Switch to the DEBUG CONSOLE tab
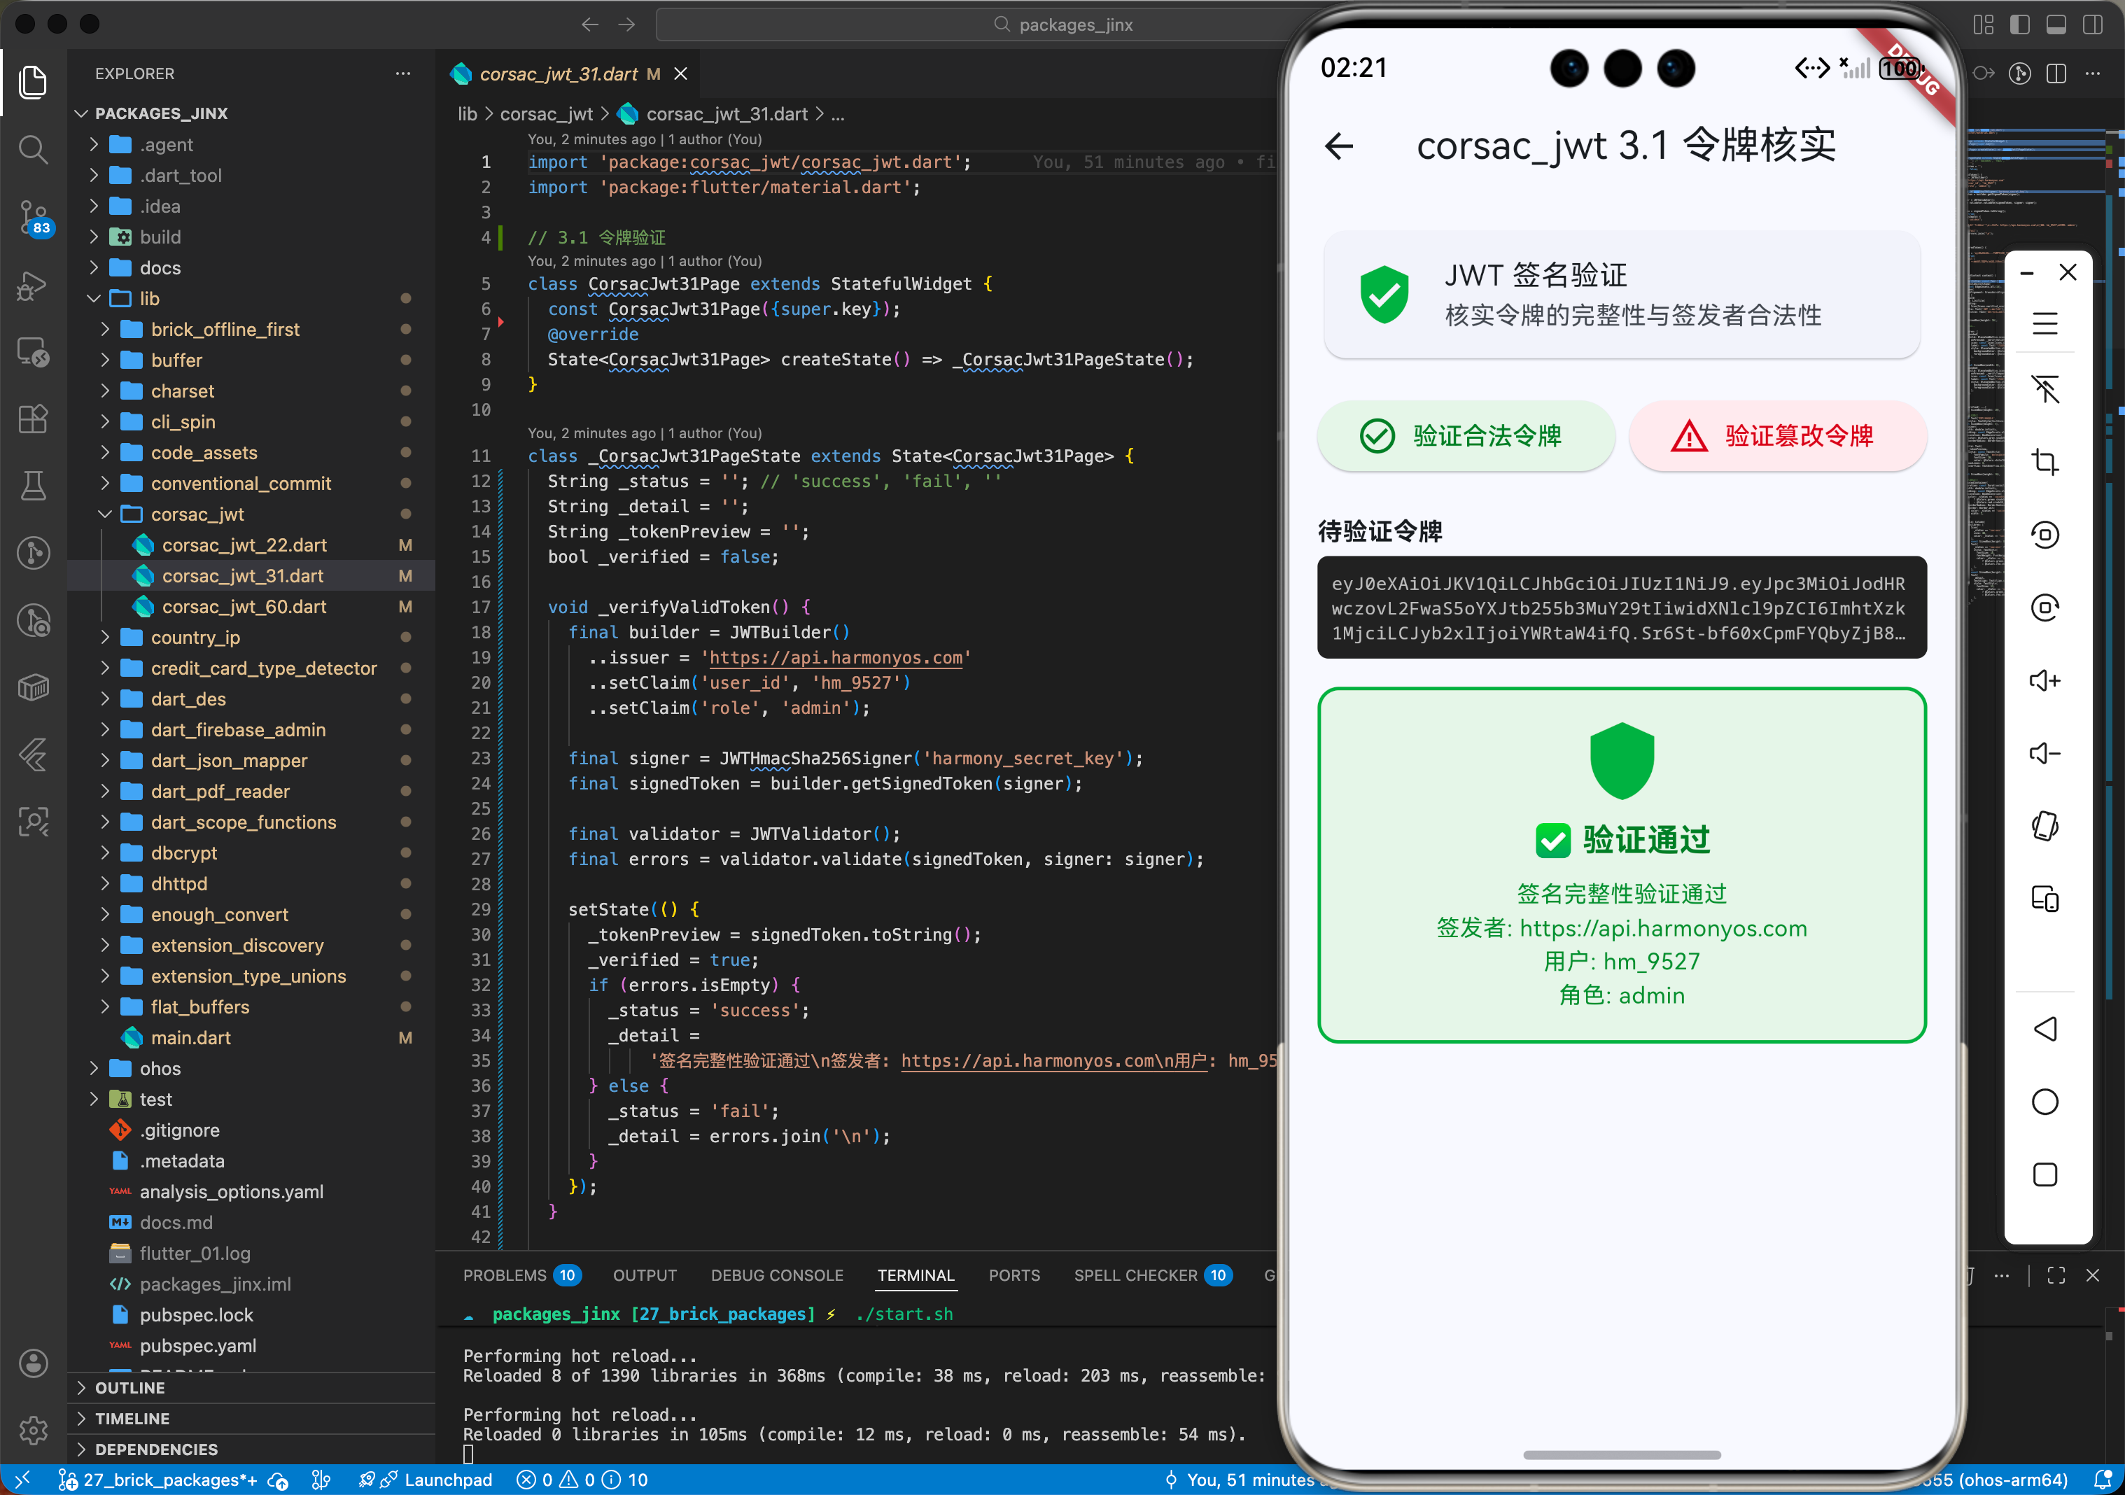 pyautogui.click(x=776, y=1276)
